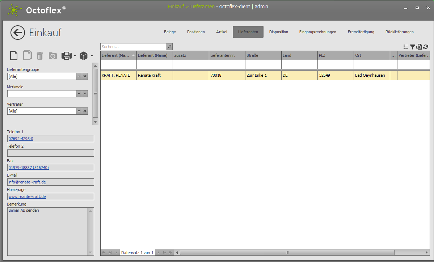
Task: Click the cube icon in the toolbar
Action: (84, 56)
